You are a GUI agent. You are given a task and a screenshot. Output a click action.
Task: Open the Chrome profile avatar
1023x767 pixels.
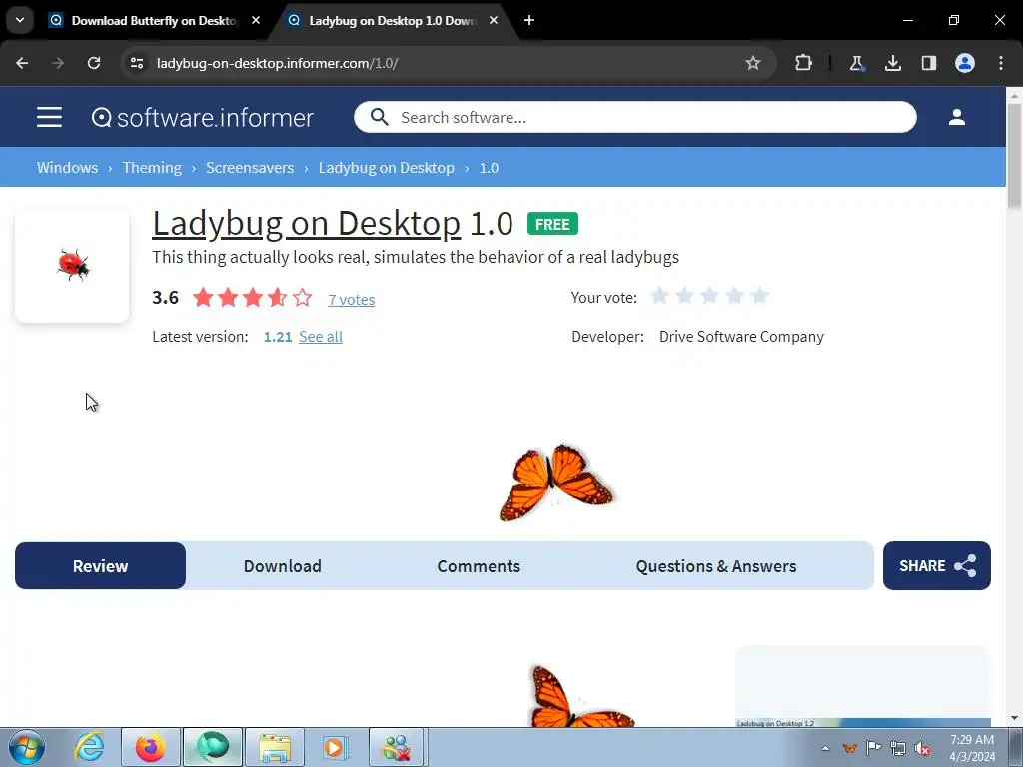coord(965,63)
